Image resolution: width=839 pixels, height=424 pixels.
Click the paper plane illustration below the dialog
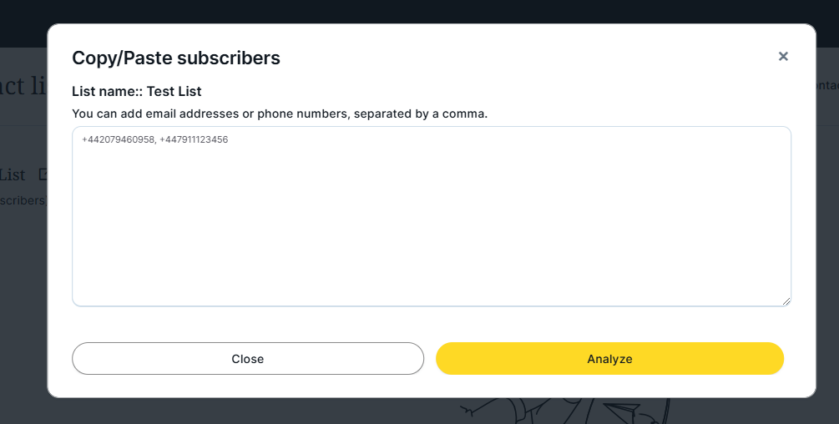click(618, 409)
